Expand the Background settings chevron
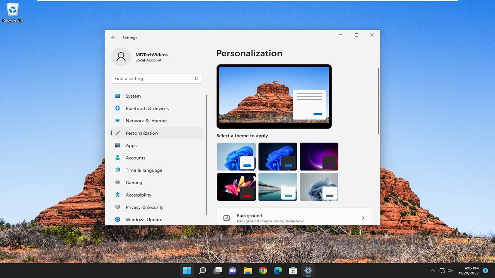Image resolution: width=495 pixels, height=278 pixels. (363, 218)
